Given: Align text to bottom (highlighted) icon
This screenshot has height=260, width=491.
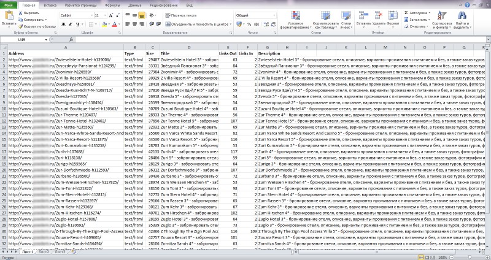Looking at the screenshot, I should 142,15.
